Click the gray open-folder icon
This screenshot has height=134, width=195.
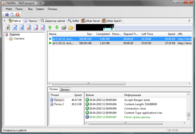tap(64, 28)
